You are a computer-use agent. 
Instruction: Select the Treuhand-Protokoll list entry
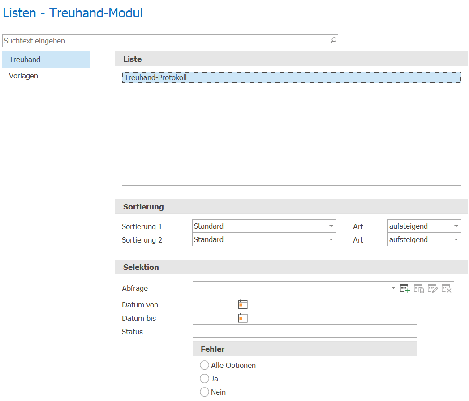(291, 77)
